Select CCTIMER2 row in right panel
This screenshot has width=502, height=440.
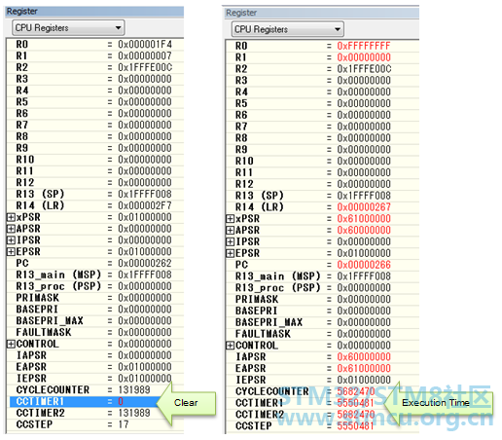(x=322, y=415)
